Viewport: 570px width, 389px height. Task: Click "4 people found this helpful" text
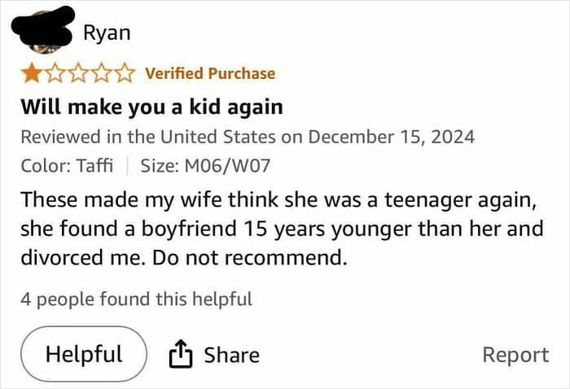136,299
